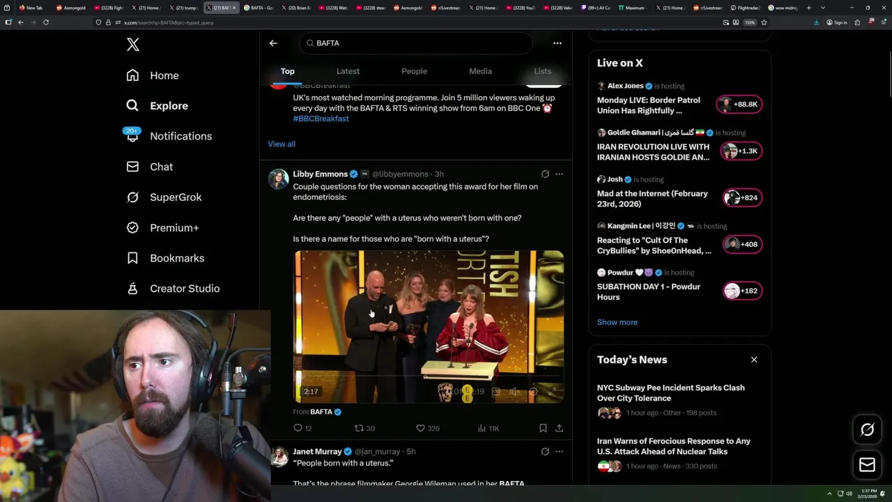
Task: Open Chat in the sidebar
Action: (x=150, y=167)
